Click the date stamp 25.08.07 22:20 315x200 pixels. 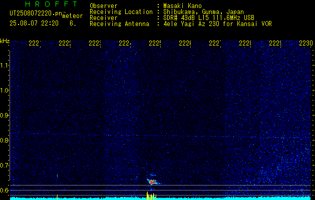coord(34,23)
